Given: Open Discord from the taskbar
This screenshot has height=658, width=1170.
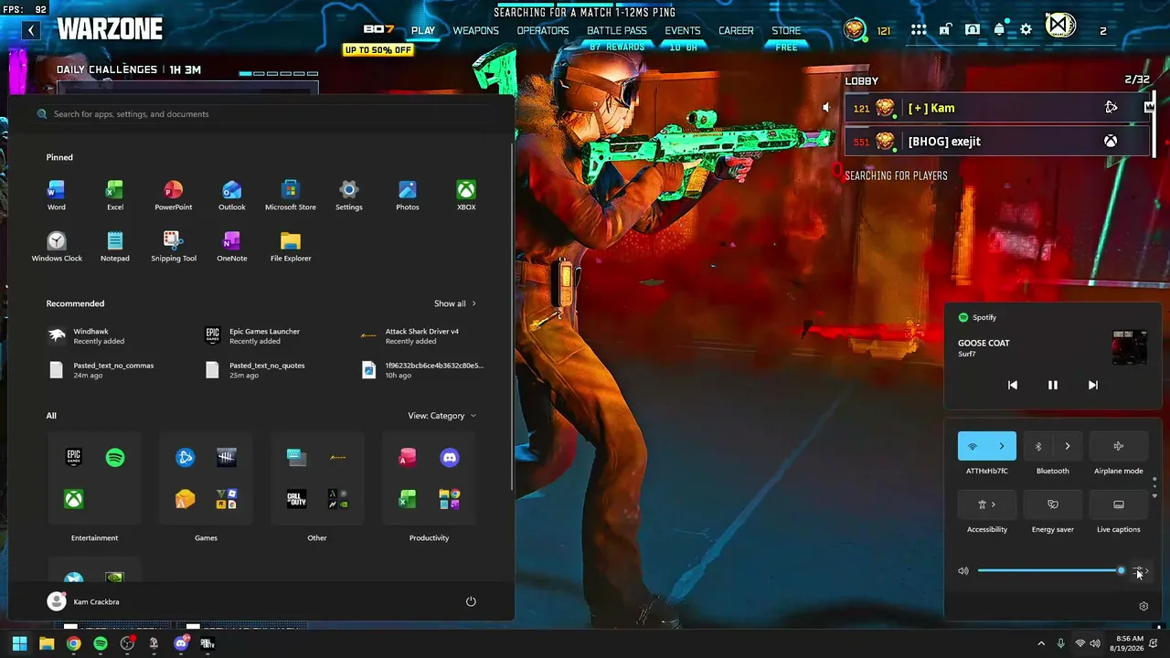Looking at the screenshot, I should point(181,643).
